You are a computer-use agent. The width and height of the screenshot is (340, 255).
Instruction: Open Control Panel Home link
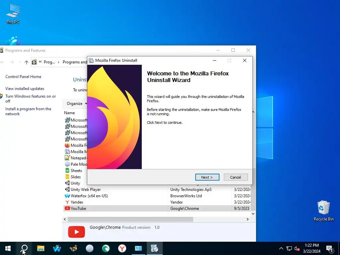(x=23, y=77)
